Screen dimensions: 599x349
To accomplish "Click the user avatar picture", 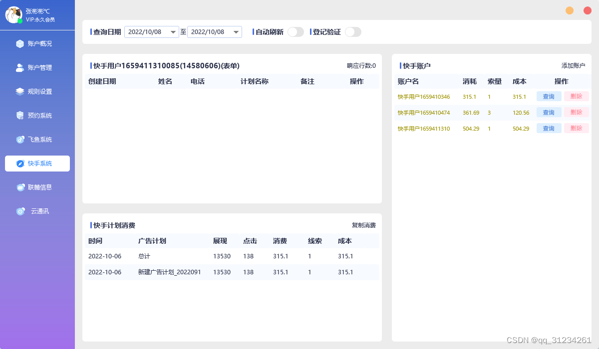I will [x=13, y=15].
